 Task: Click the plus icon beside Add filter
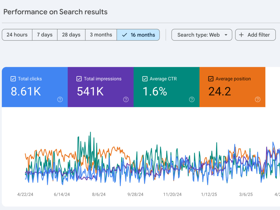(241, 35)
